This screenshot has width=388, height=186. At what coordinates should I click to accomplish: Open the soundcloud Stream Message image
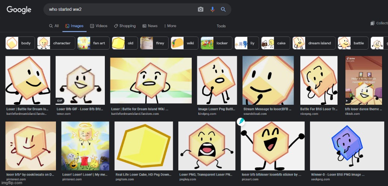click(268, 80)
